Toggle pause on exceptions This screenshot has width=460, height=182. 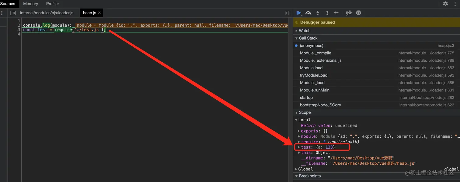coord(358,13)
